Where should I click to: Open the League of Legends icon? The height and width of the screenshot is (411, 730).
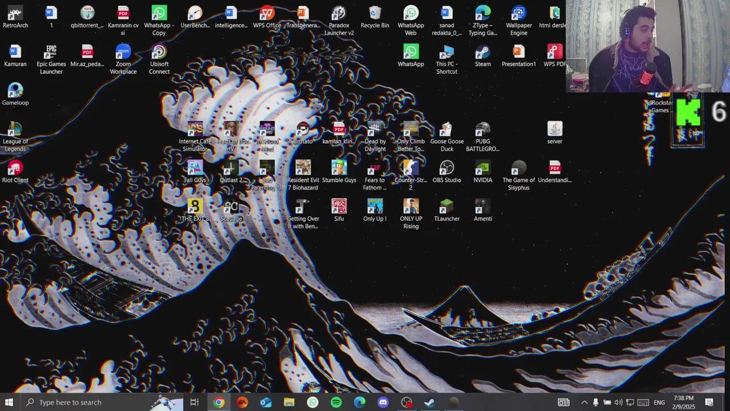15,137
